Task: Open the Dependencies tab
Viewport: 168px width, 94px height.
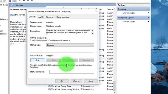Action: click(x=62, y=17)
